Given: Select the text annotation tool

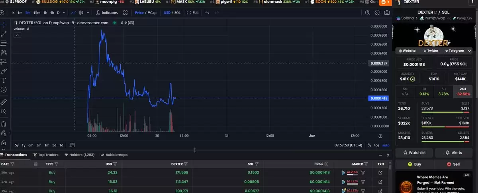Looking at the screenshot, I should pyautogui.click(x=4, y=80).
